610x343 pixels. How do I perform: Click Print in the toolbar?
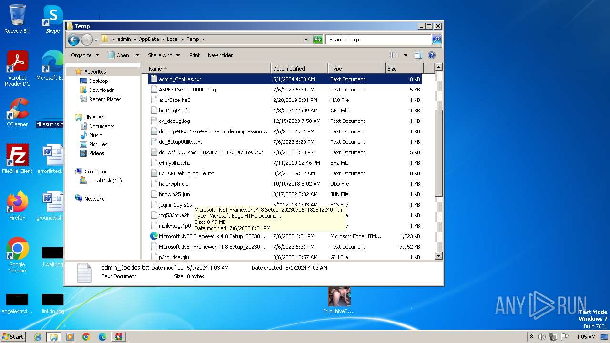point(194,55)
